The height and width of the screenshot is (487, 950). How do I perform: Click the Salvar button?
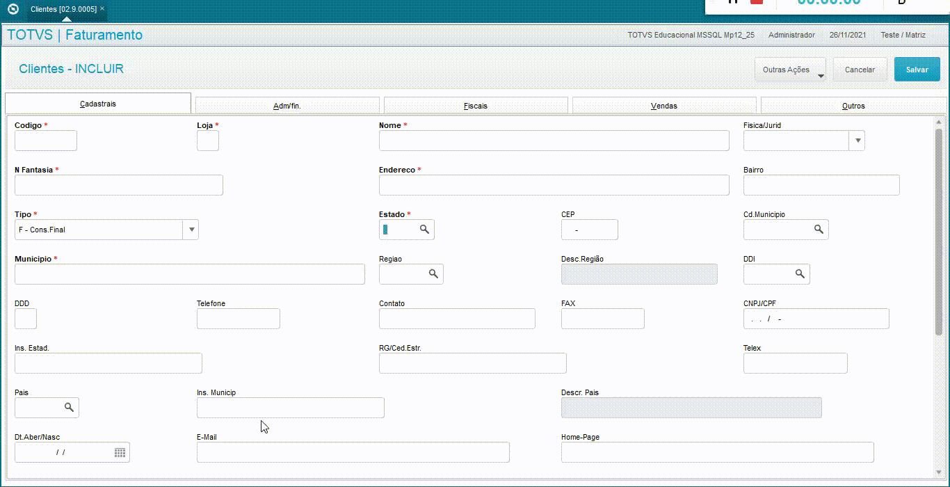[x=917, y=70]
